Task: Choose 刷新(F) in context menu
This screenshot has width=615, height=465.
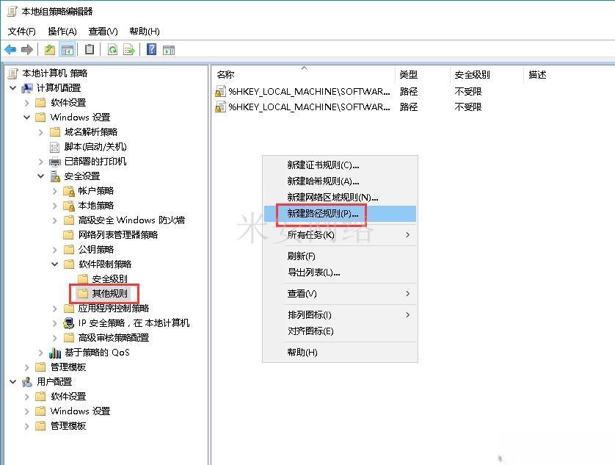Action: [340, 256]
